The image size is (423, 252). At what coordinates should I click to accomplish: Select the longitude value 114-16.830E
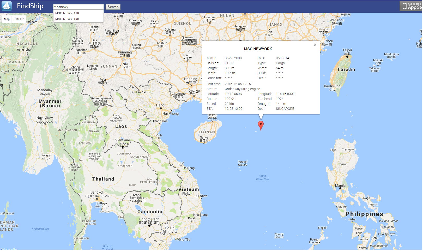[285, 94]
